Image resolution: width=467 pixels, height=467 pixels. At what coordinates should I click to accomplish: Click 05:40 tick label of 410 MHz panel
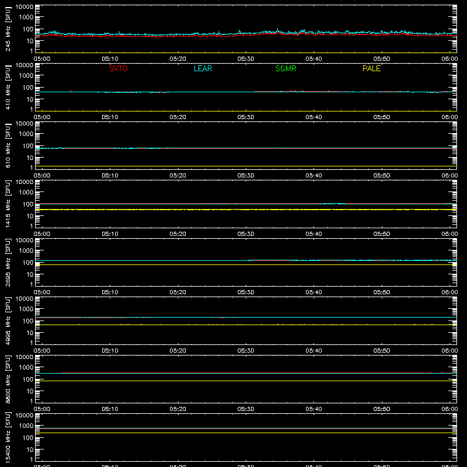313,117
